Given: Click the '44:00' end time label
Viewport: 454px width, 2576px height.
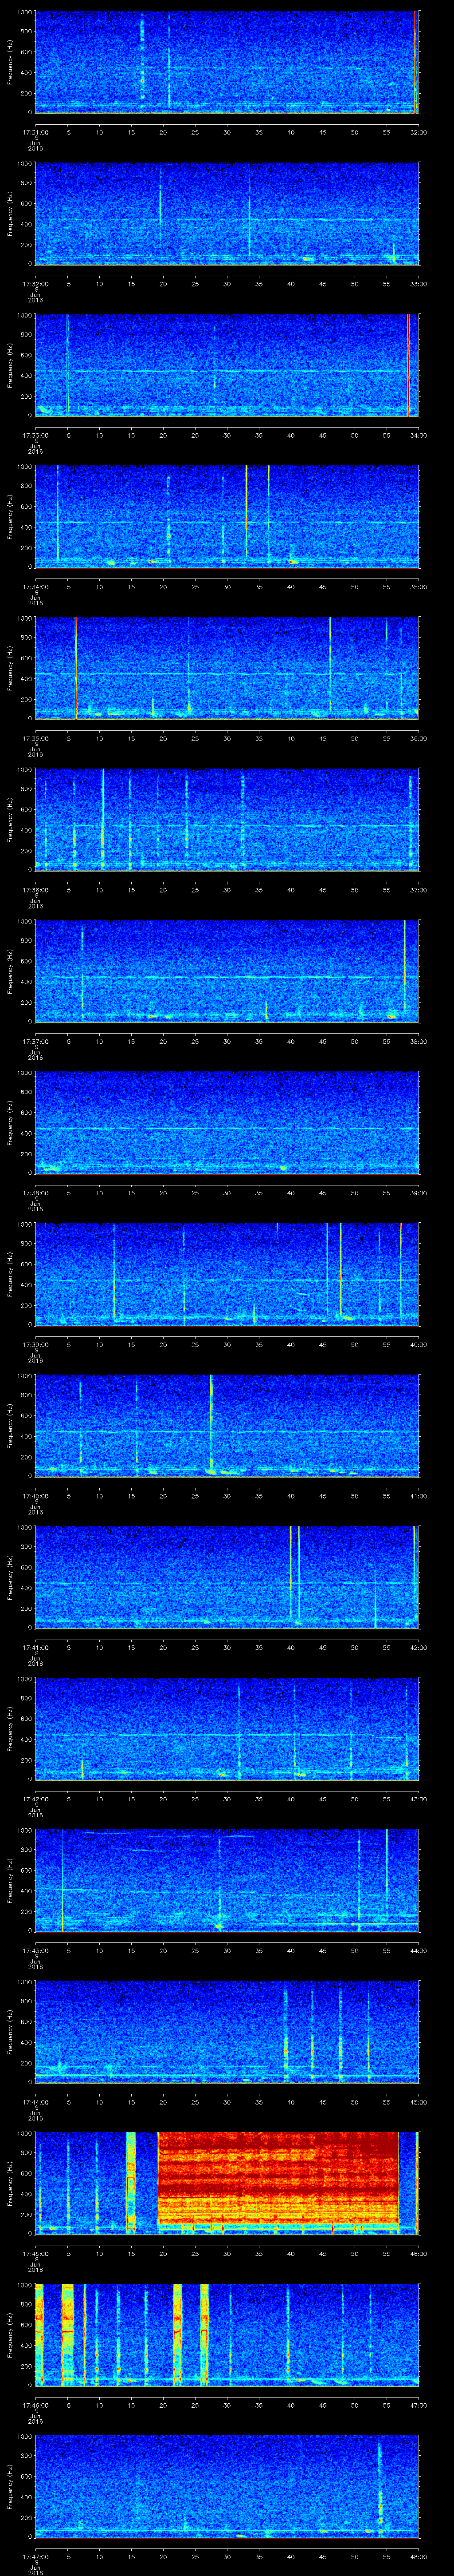Looking at the screenshot, I should 418,1950.
